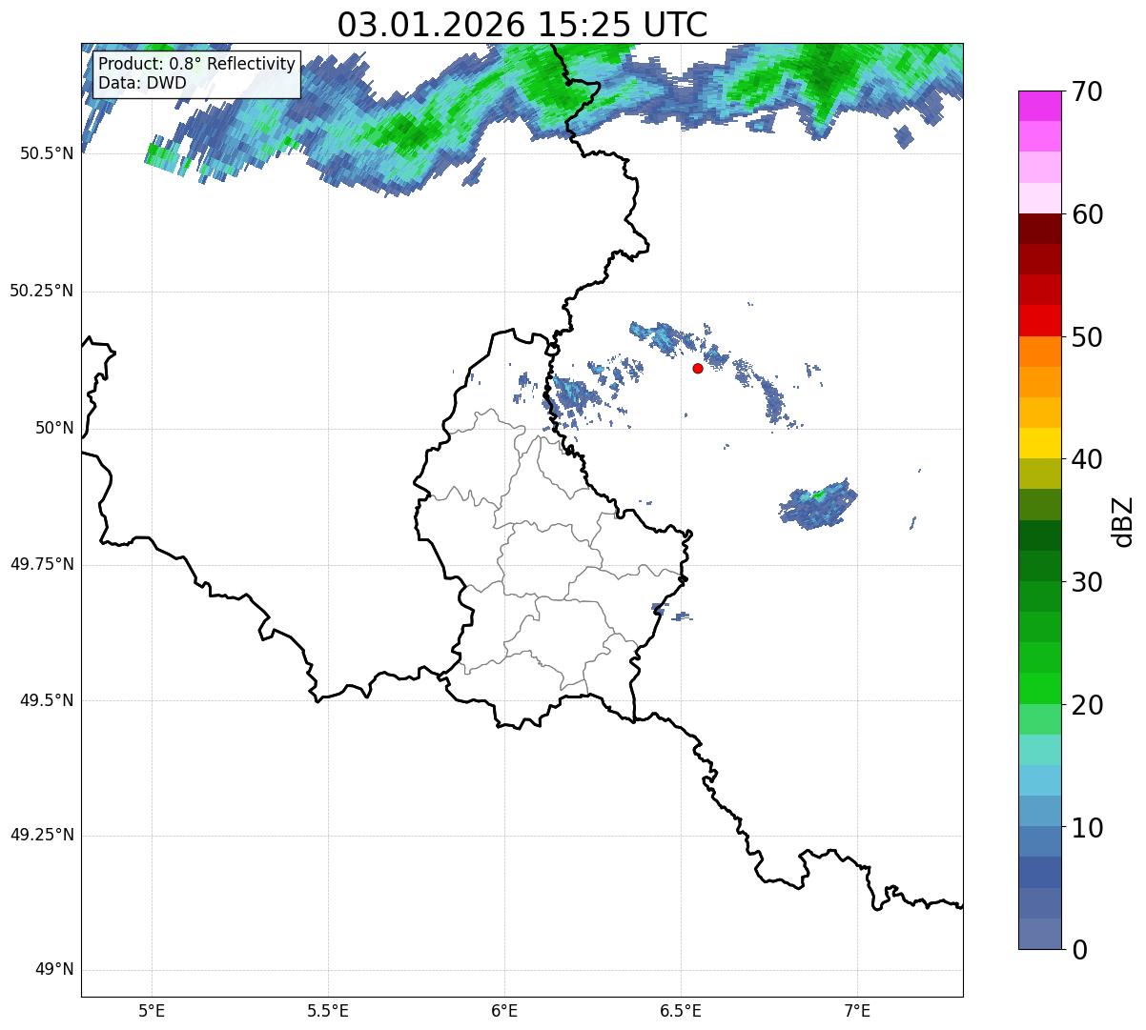This screenshot has width=1146, height=1030.
Task: Click the dBZ colorbar axis label
Action: 1123,520
